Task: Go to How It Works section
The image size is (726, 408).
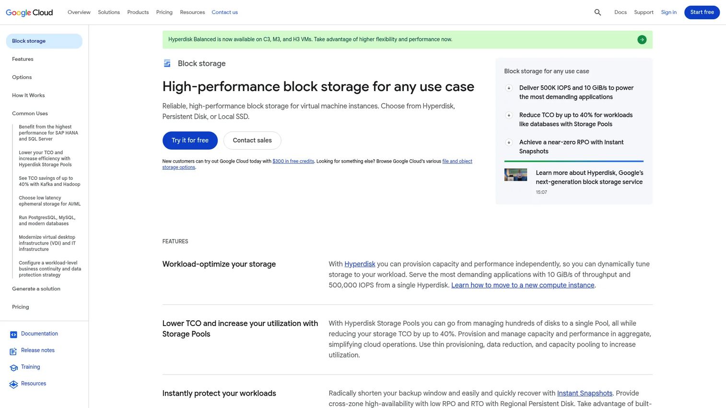Action: 28,96
